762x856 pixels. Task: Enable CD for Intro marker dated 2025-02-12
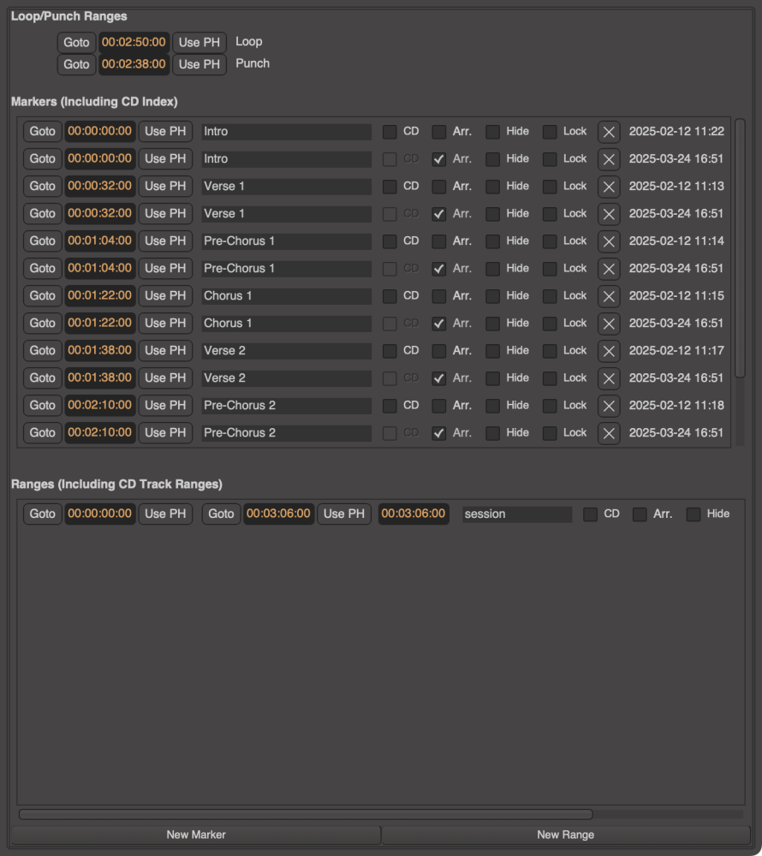tap(390, 132)
